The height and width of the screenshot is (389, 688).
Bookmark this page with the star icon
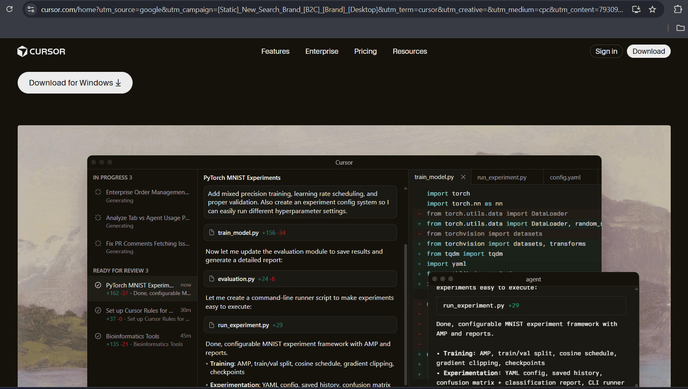tap(653, 9)
